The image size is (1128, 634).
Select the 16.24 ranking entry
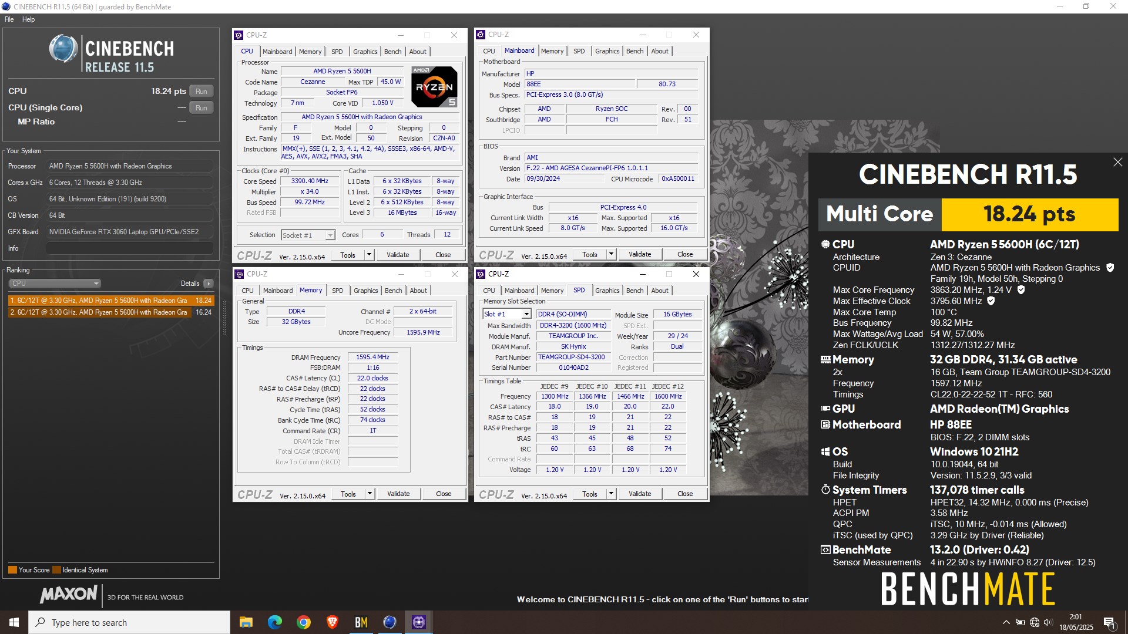click(110, 312)
